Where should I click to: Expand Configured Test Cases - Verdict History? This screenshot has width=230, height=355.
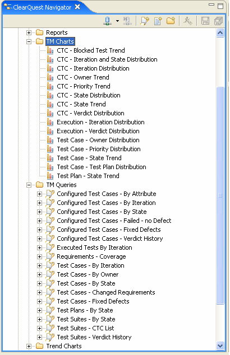(x=39, y=239)
